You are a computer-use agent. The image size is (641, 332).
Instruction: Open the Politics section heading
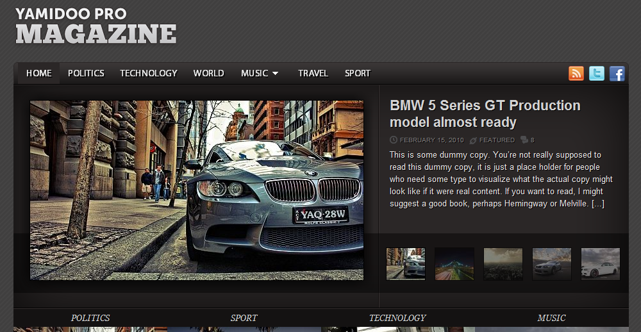coord(90,318)
